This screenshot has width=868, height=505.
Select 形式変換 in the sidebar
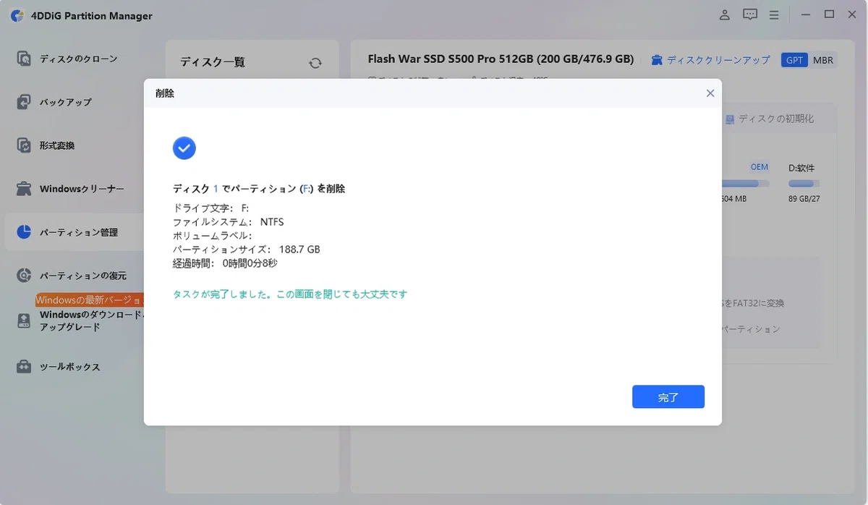57,145
